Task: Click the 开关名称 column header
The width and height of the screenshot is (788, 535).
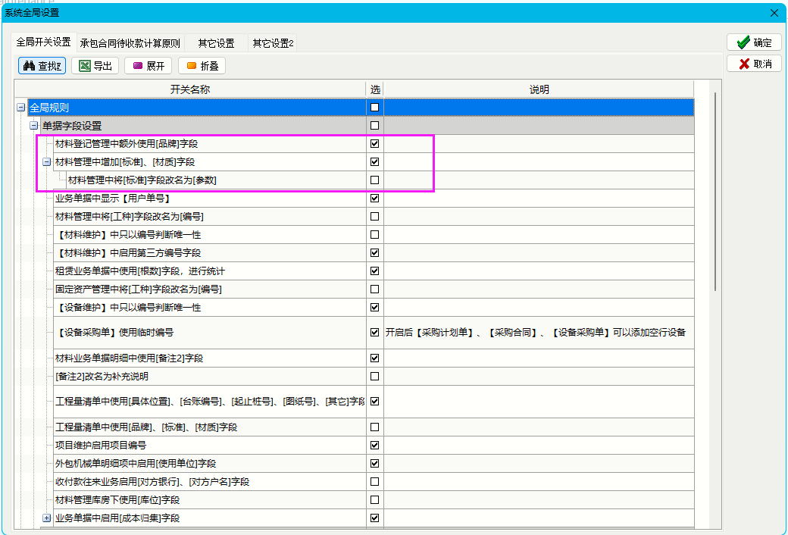Action: coord(189,89)
